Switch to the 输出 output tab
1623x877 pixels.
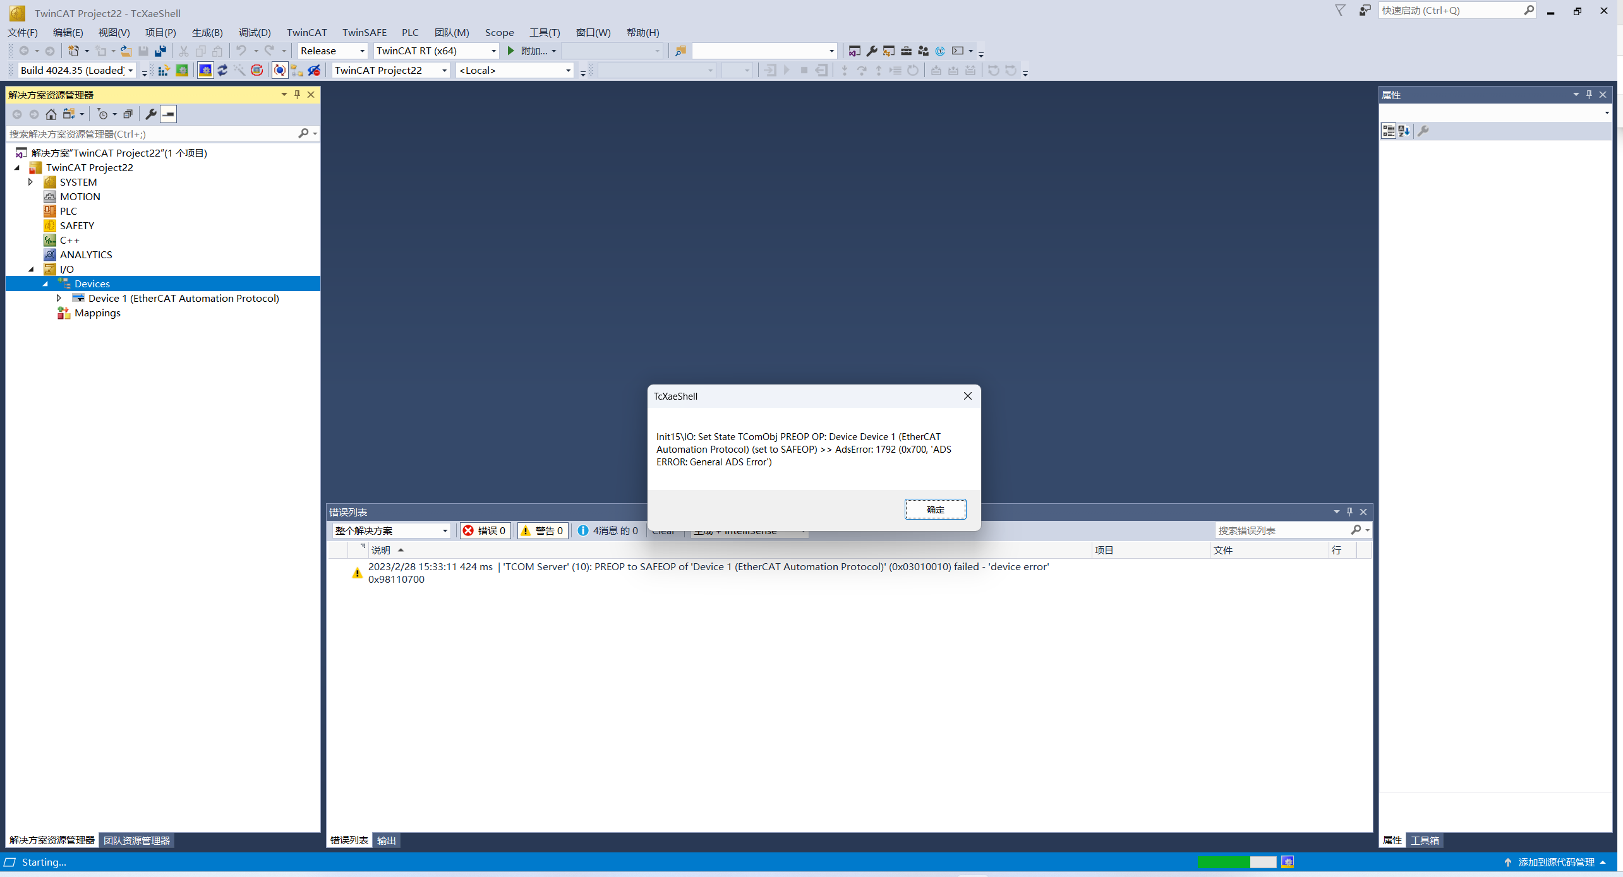pos(386,840)
